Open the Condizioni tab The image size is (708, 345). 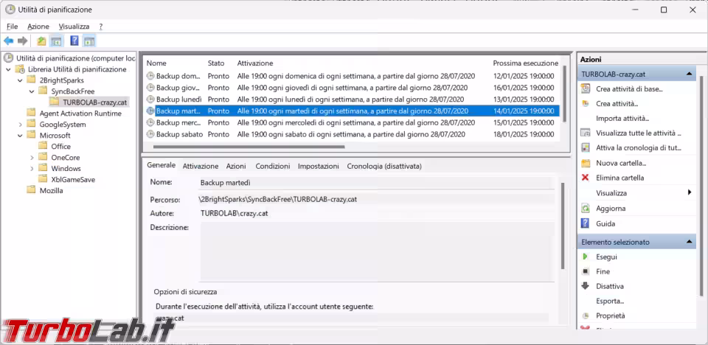click(272, 167)
